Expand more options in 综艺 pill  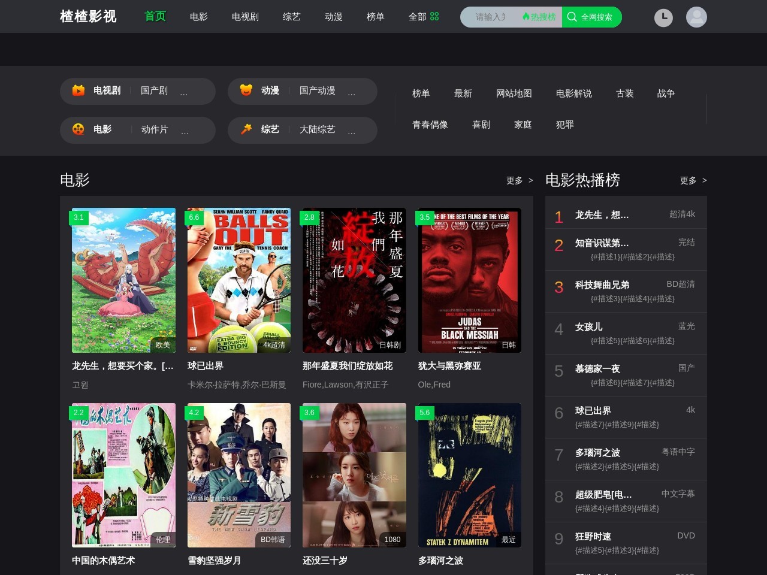352,132
